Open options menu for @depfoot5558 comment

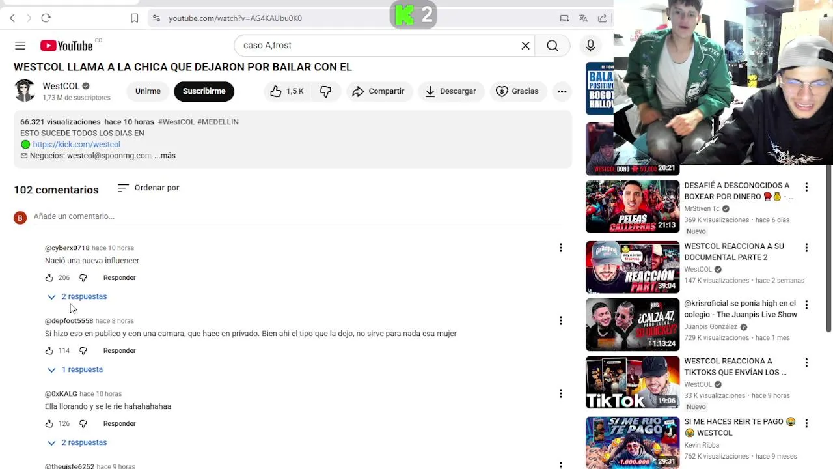(x=560, y=321)
